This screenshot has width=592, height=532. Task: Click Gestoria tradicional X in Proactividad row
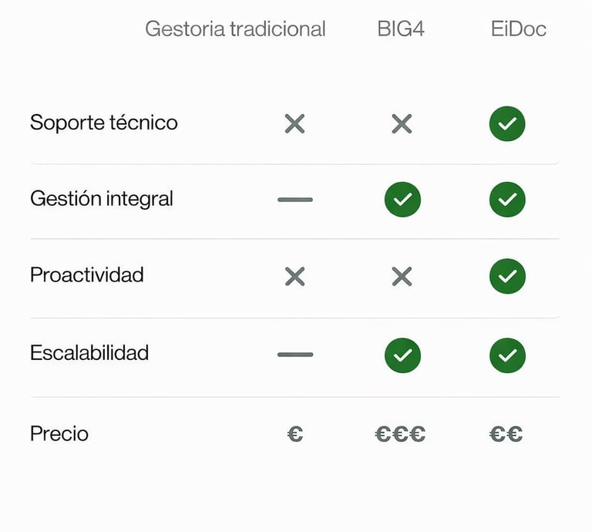294,276
